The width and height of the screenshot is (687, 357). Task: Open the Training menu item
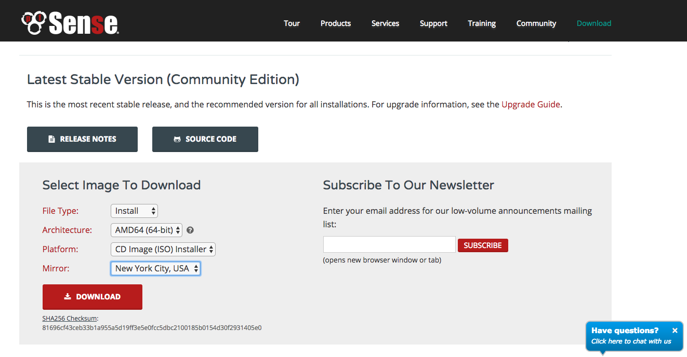tap(481, 23)
